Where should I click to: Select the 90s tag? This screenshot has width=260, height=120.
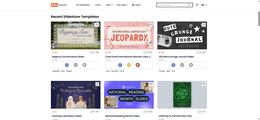pyautogui.click(x=174, y=71)
